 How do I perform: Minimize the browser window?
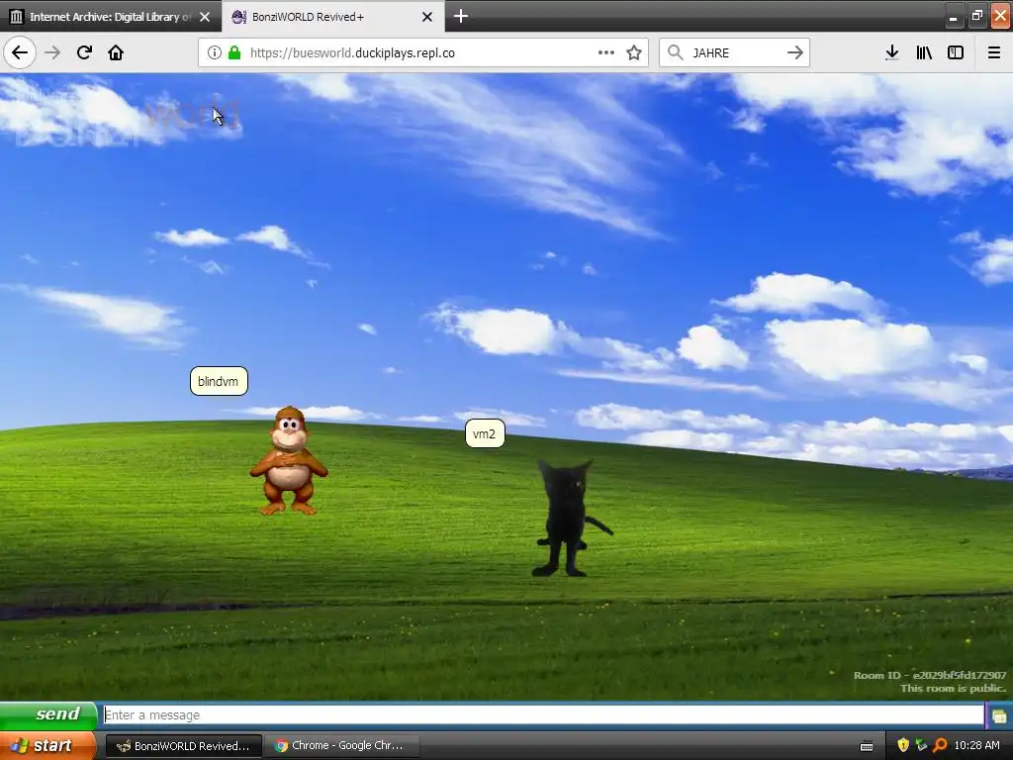point(953,17)
